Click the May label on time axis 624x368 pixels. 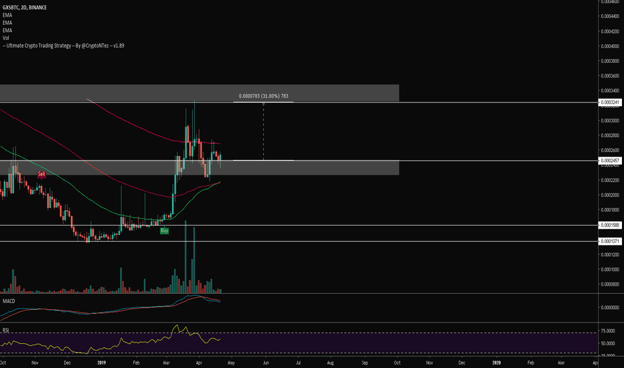tap(231, 363)
